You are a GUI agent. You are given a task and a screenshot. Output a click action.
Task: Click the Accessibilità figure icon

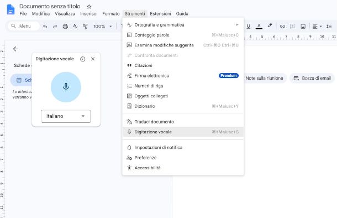click(x=129, y=168)
